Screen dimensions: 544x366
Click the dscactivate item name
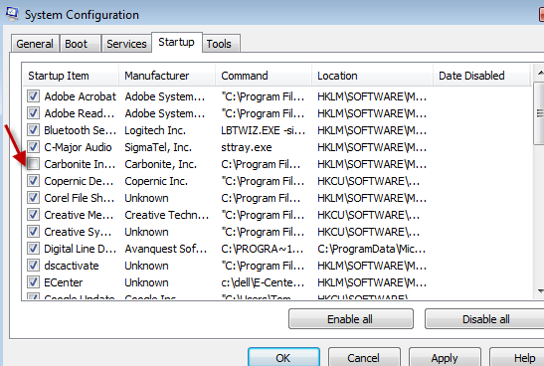tap(72, 266)
